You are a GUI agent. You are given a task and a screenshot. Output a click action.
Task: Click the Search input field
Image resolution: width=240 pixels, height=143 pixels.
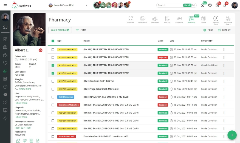click(x=170, y=5)
